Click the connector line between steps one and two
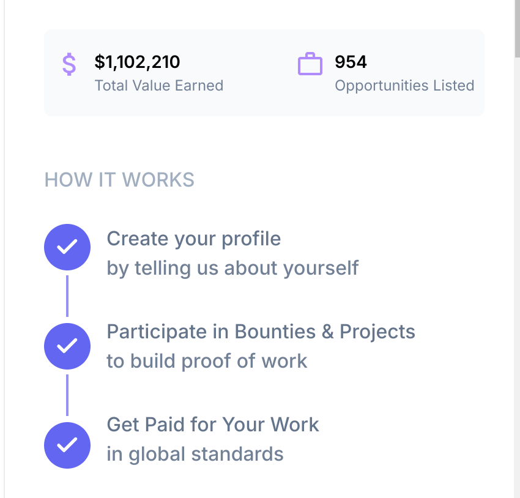The width and height of the screenshot is (520, 498). click(x=67, y=296)
